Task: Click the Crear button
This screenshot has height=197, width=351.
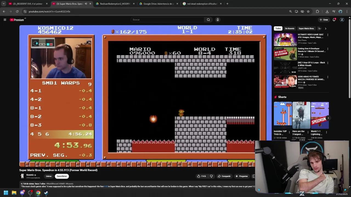Action: [324, 20]
